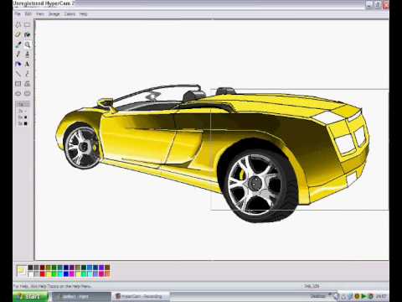Set magnifier option to 1x zoom

tap(23, 104)
